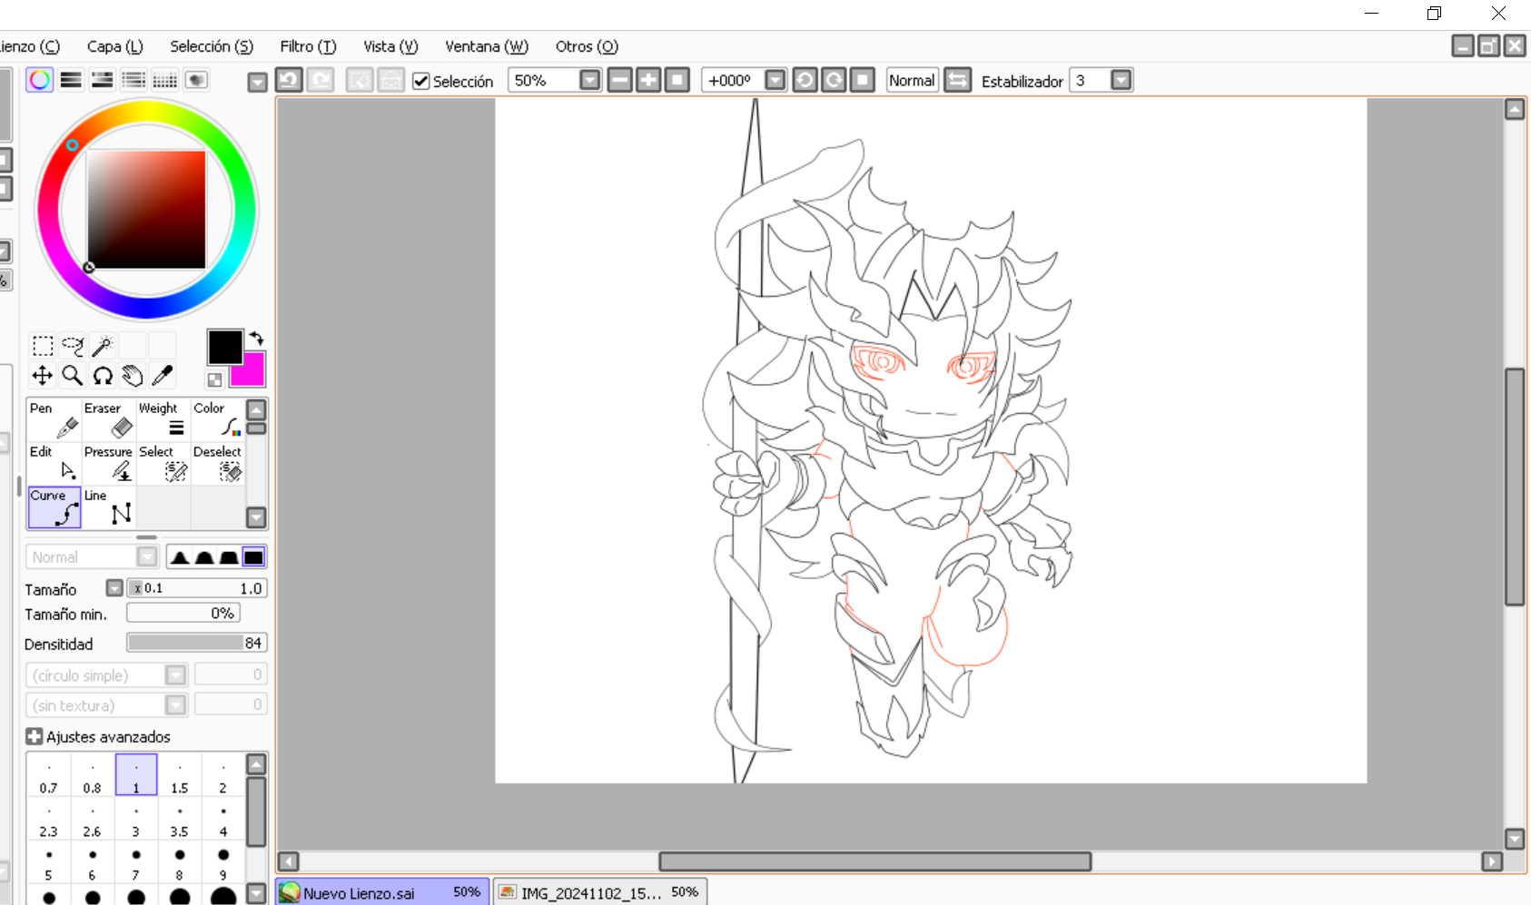Select the flat square brush edge shape
This screenshot has width=1531, height=905.
click(x=253, y=557)
